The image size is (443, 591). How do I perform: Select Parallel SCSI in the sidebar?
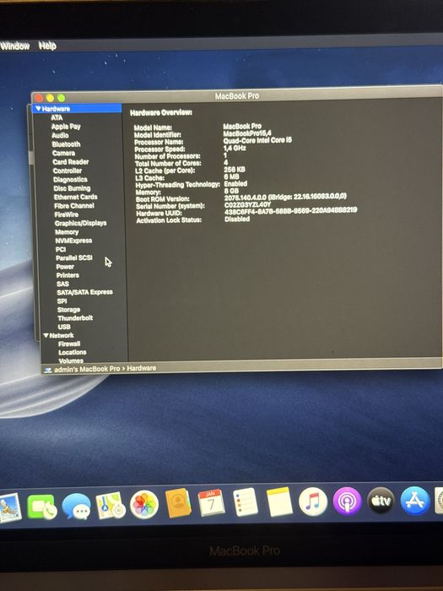tap(74, 258)
